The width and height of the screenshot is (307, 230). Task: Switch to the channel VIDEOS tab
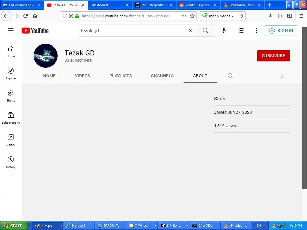(82, 76)
